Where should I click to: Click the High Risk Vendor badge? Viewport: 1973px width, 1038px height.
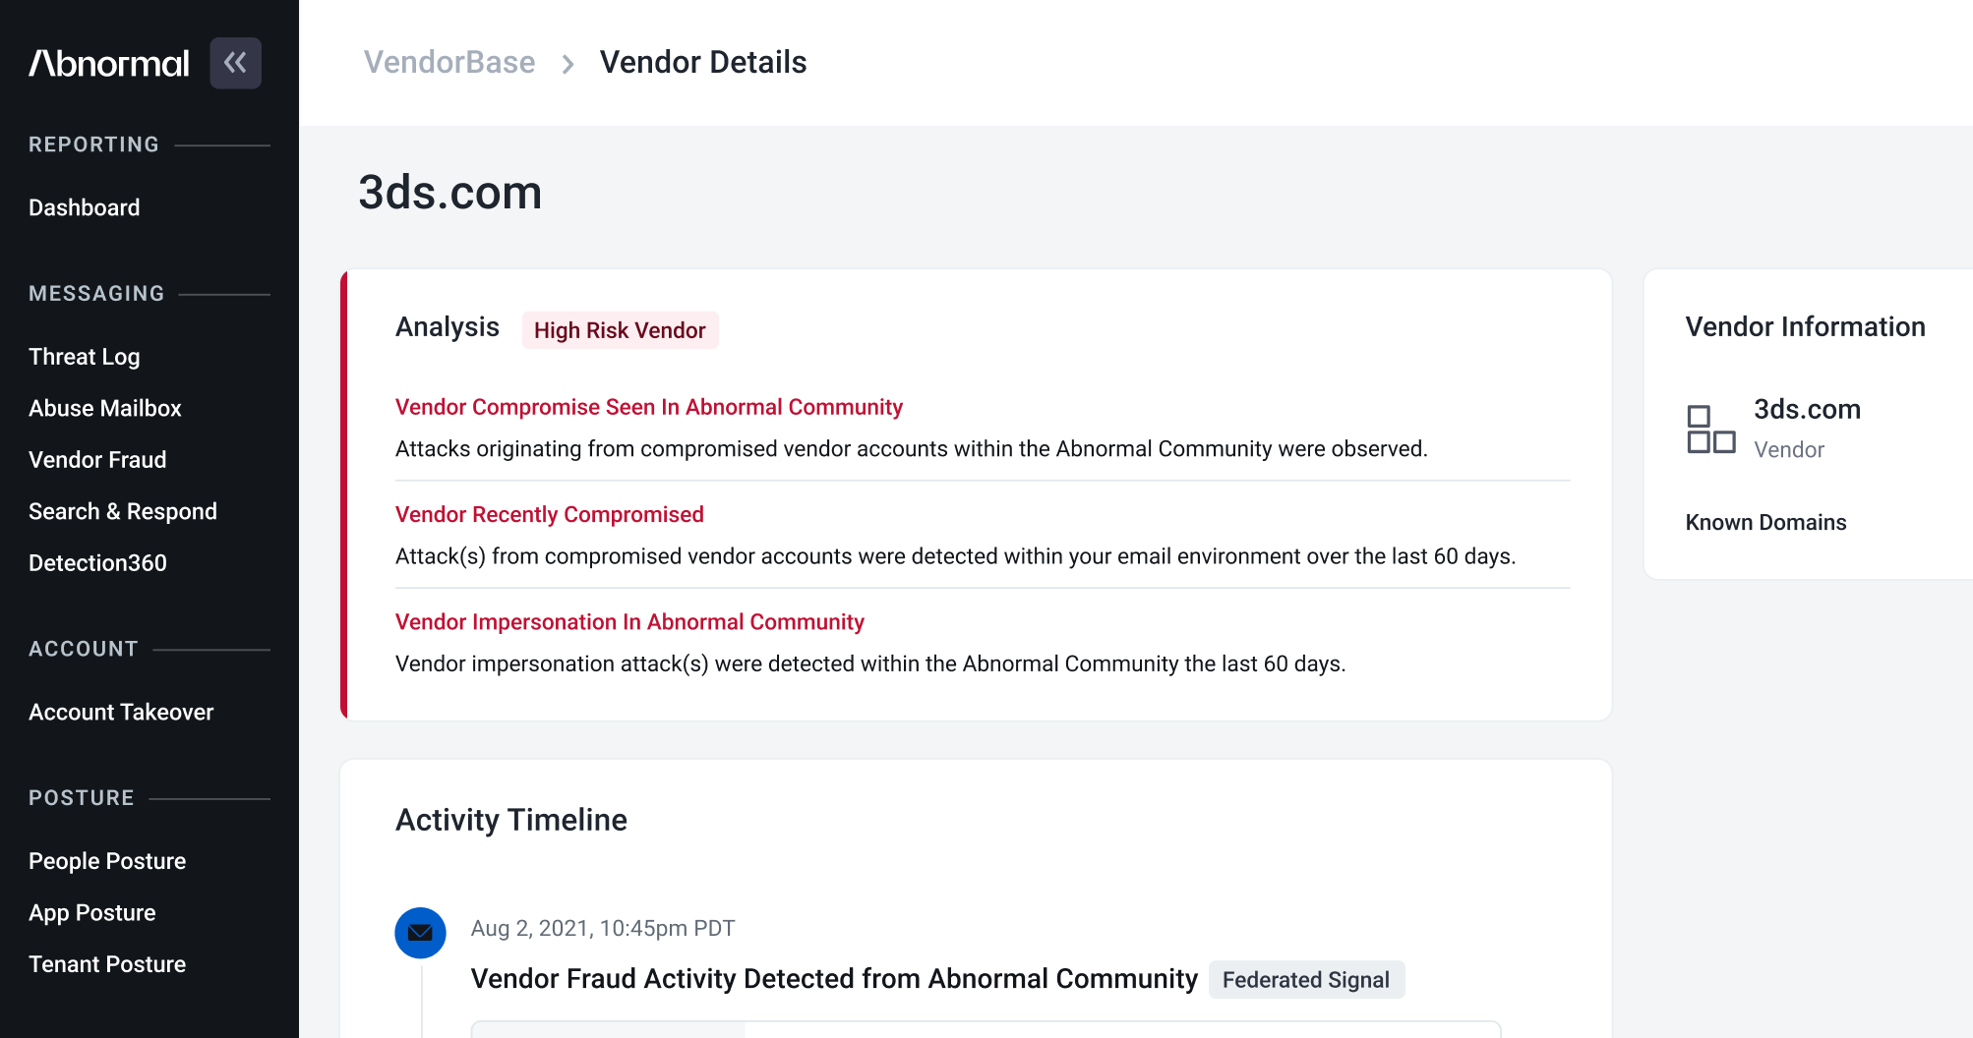(620, 330)
